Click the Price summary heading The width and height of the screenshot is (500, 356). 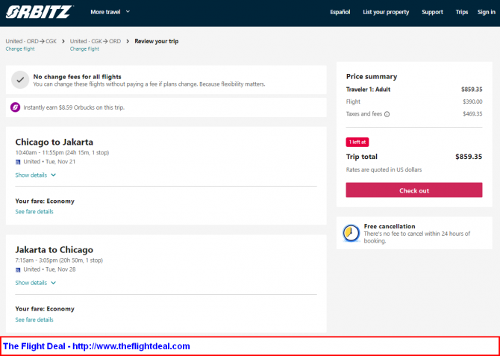pos(372,77)
